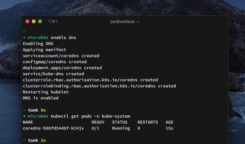
Task: Click the 'Enabling DNS' output line
Action: click(38, 44)
